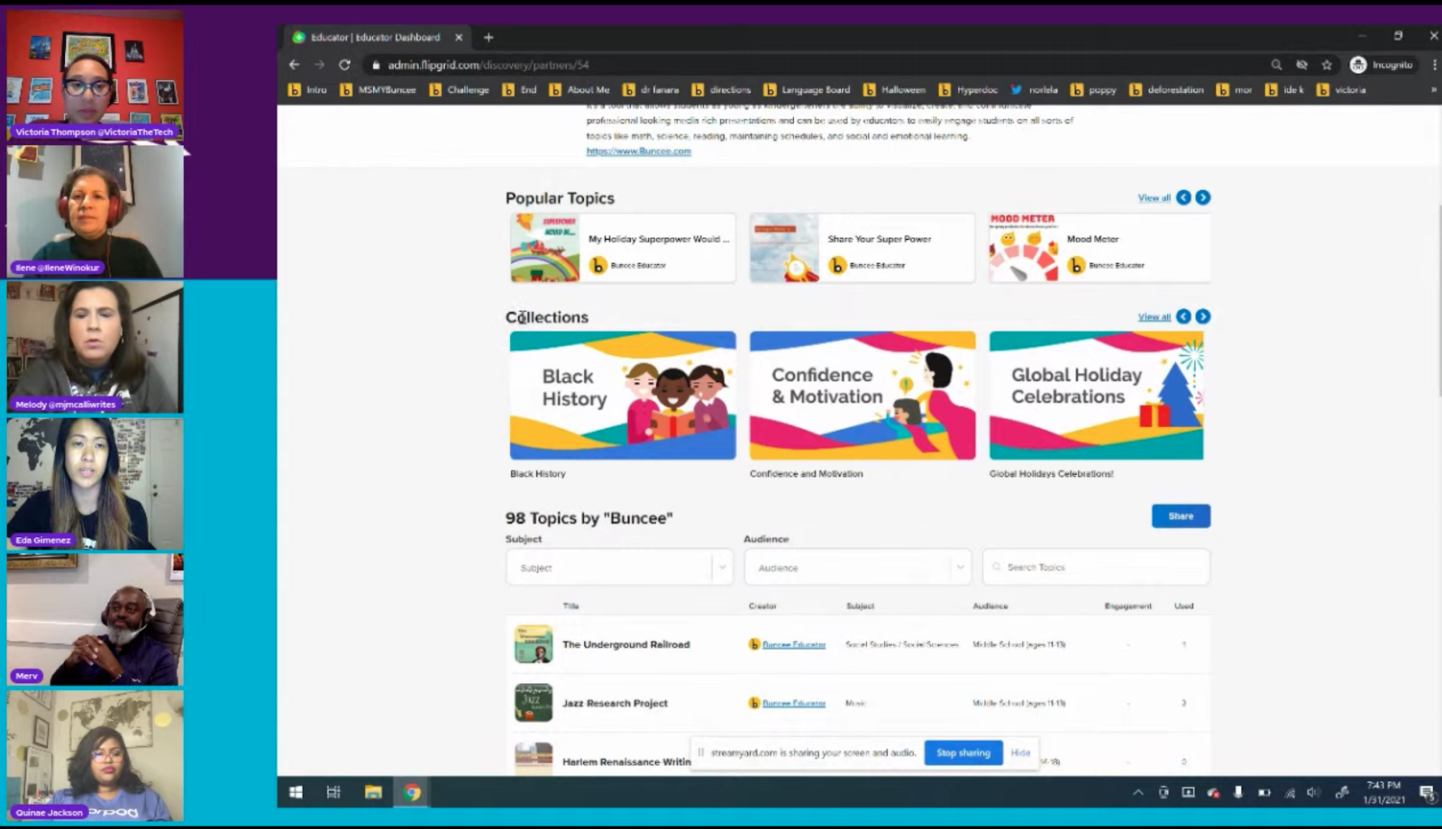
Task: Go back using Chrome's back arrow
Action: [294, 65]
